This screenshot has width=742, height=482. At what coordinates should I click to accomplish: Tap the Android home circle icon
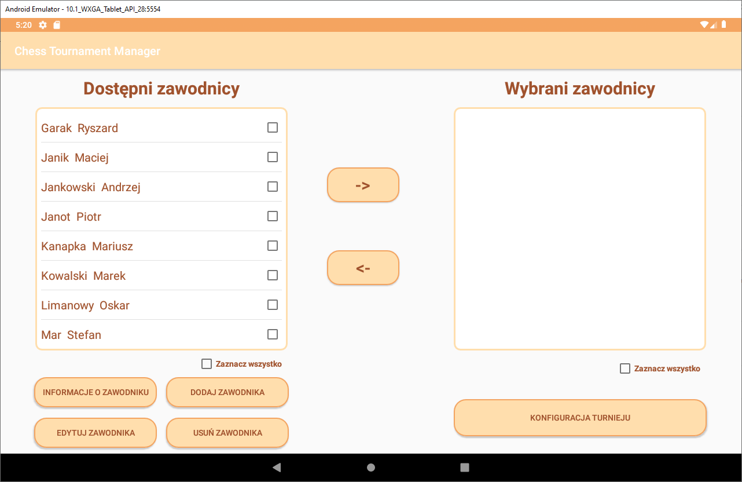[371, 468]
